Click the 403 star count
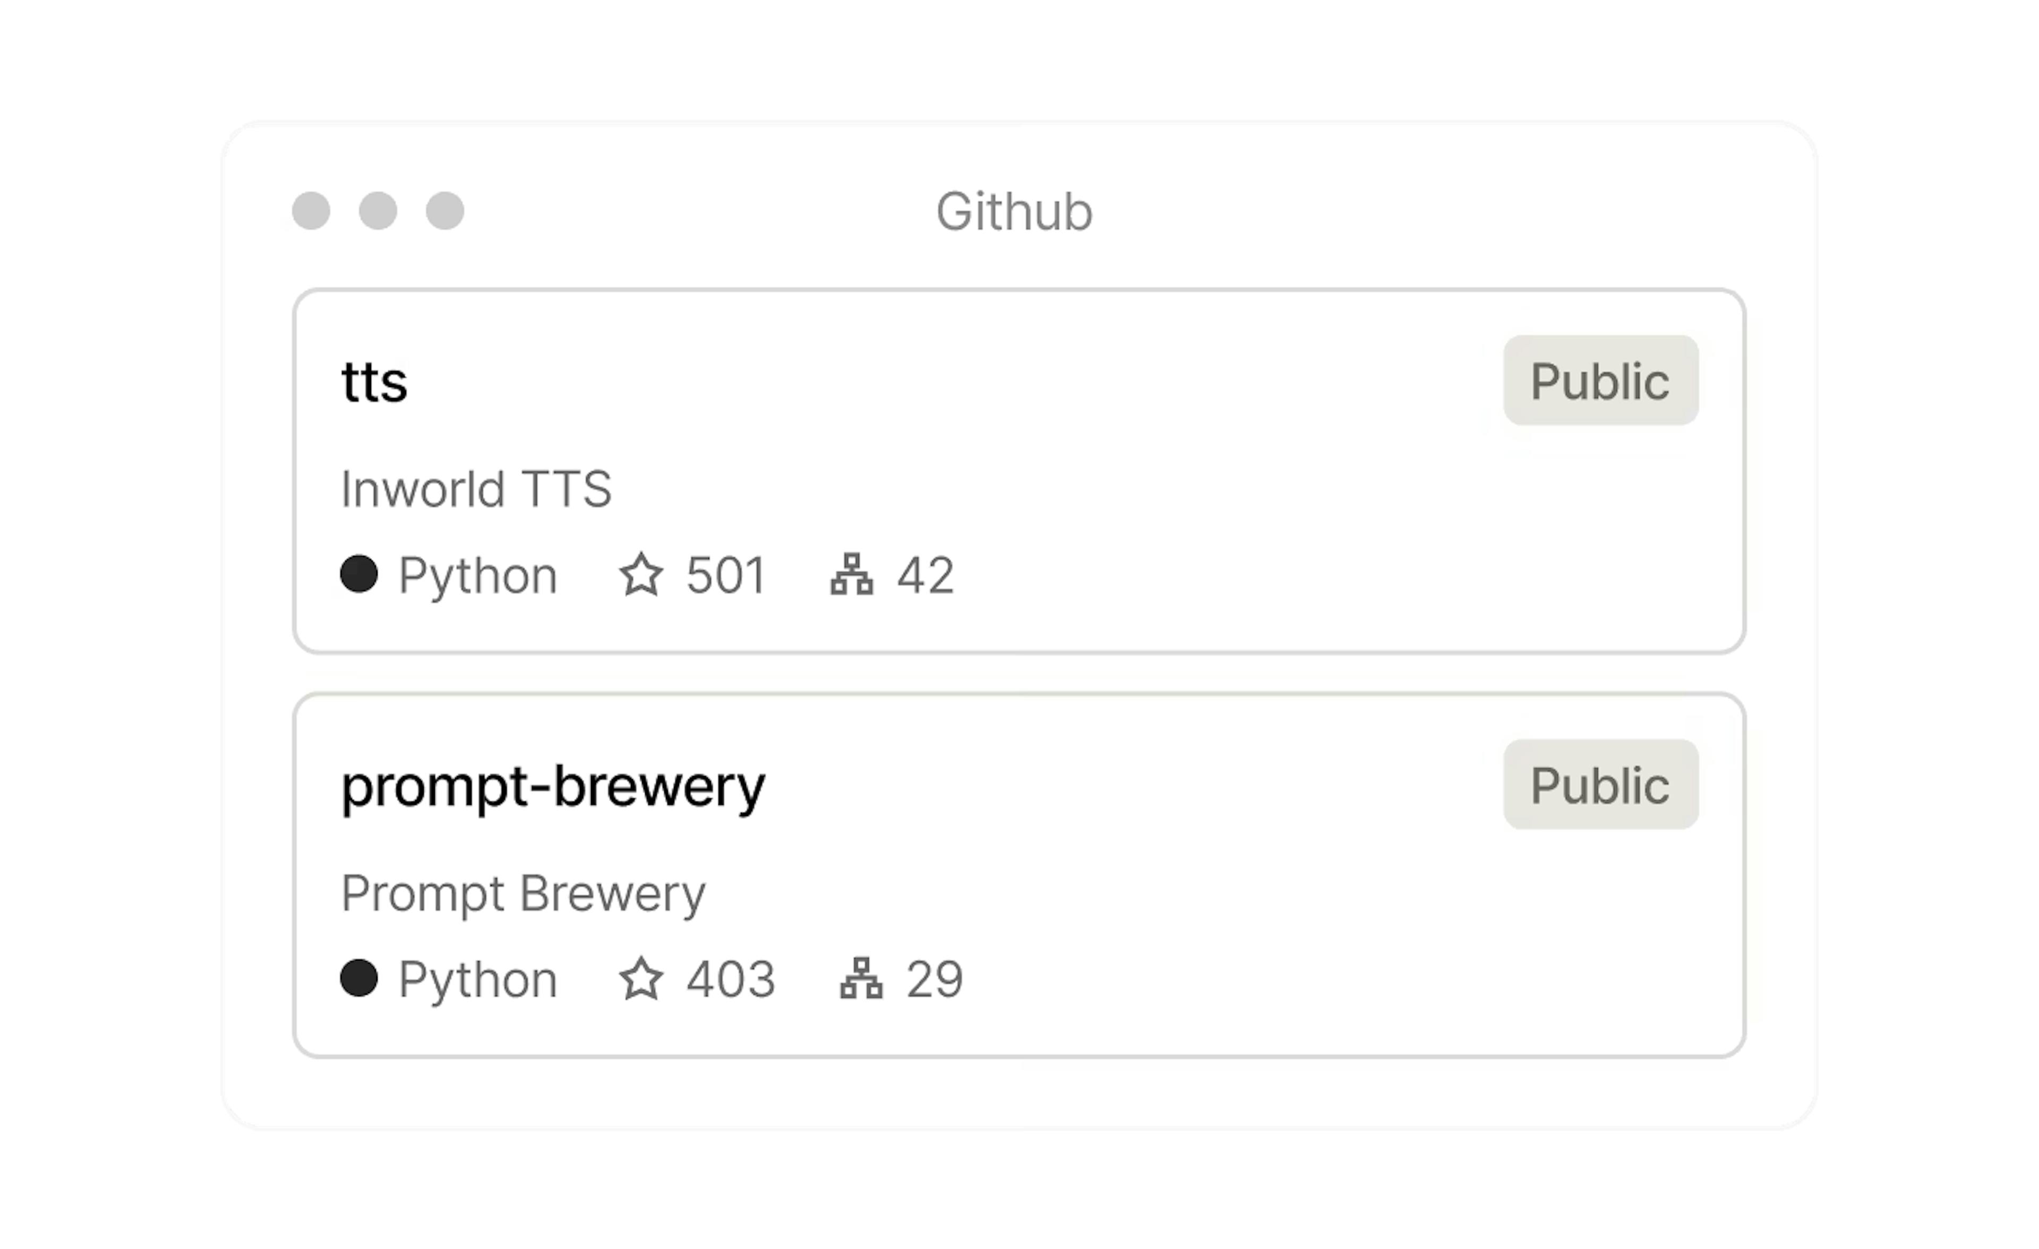 [x=731, y=979]
